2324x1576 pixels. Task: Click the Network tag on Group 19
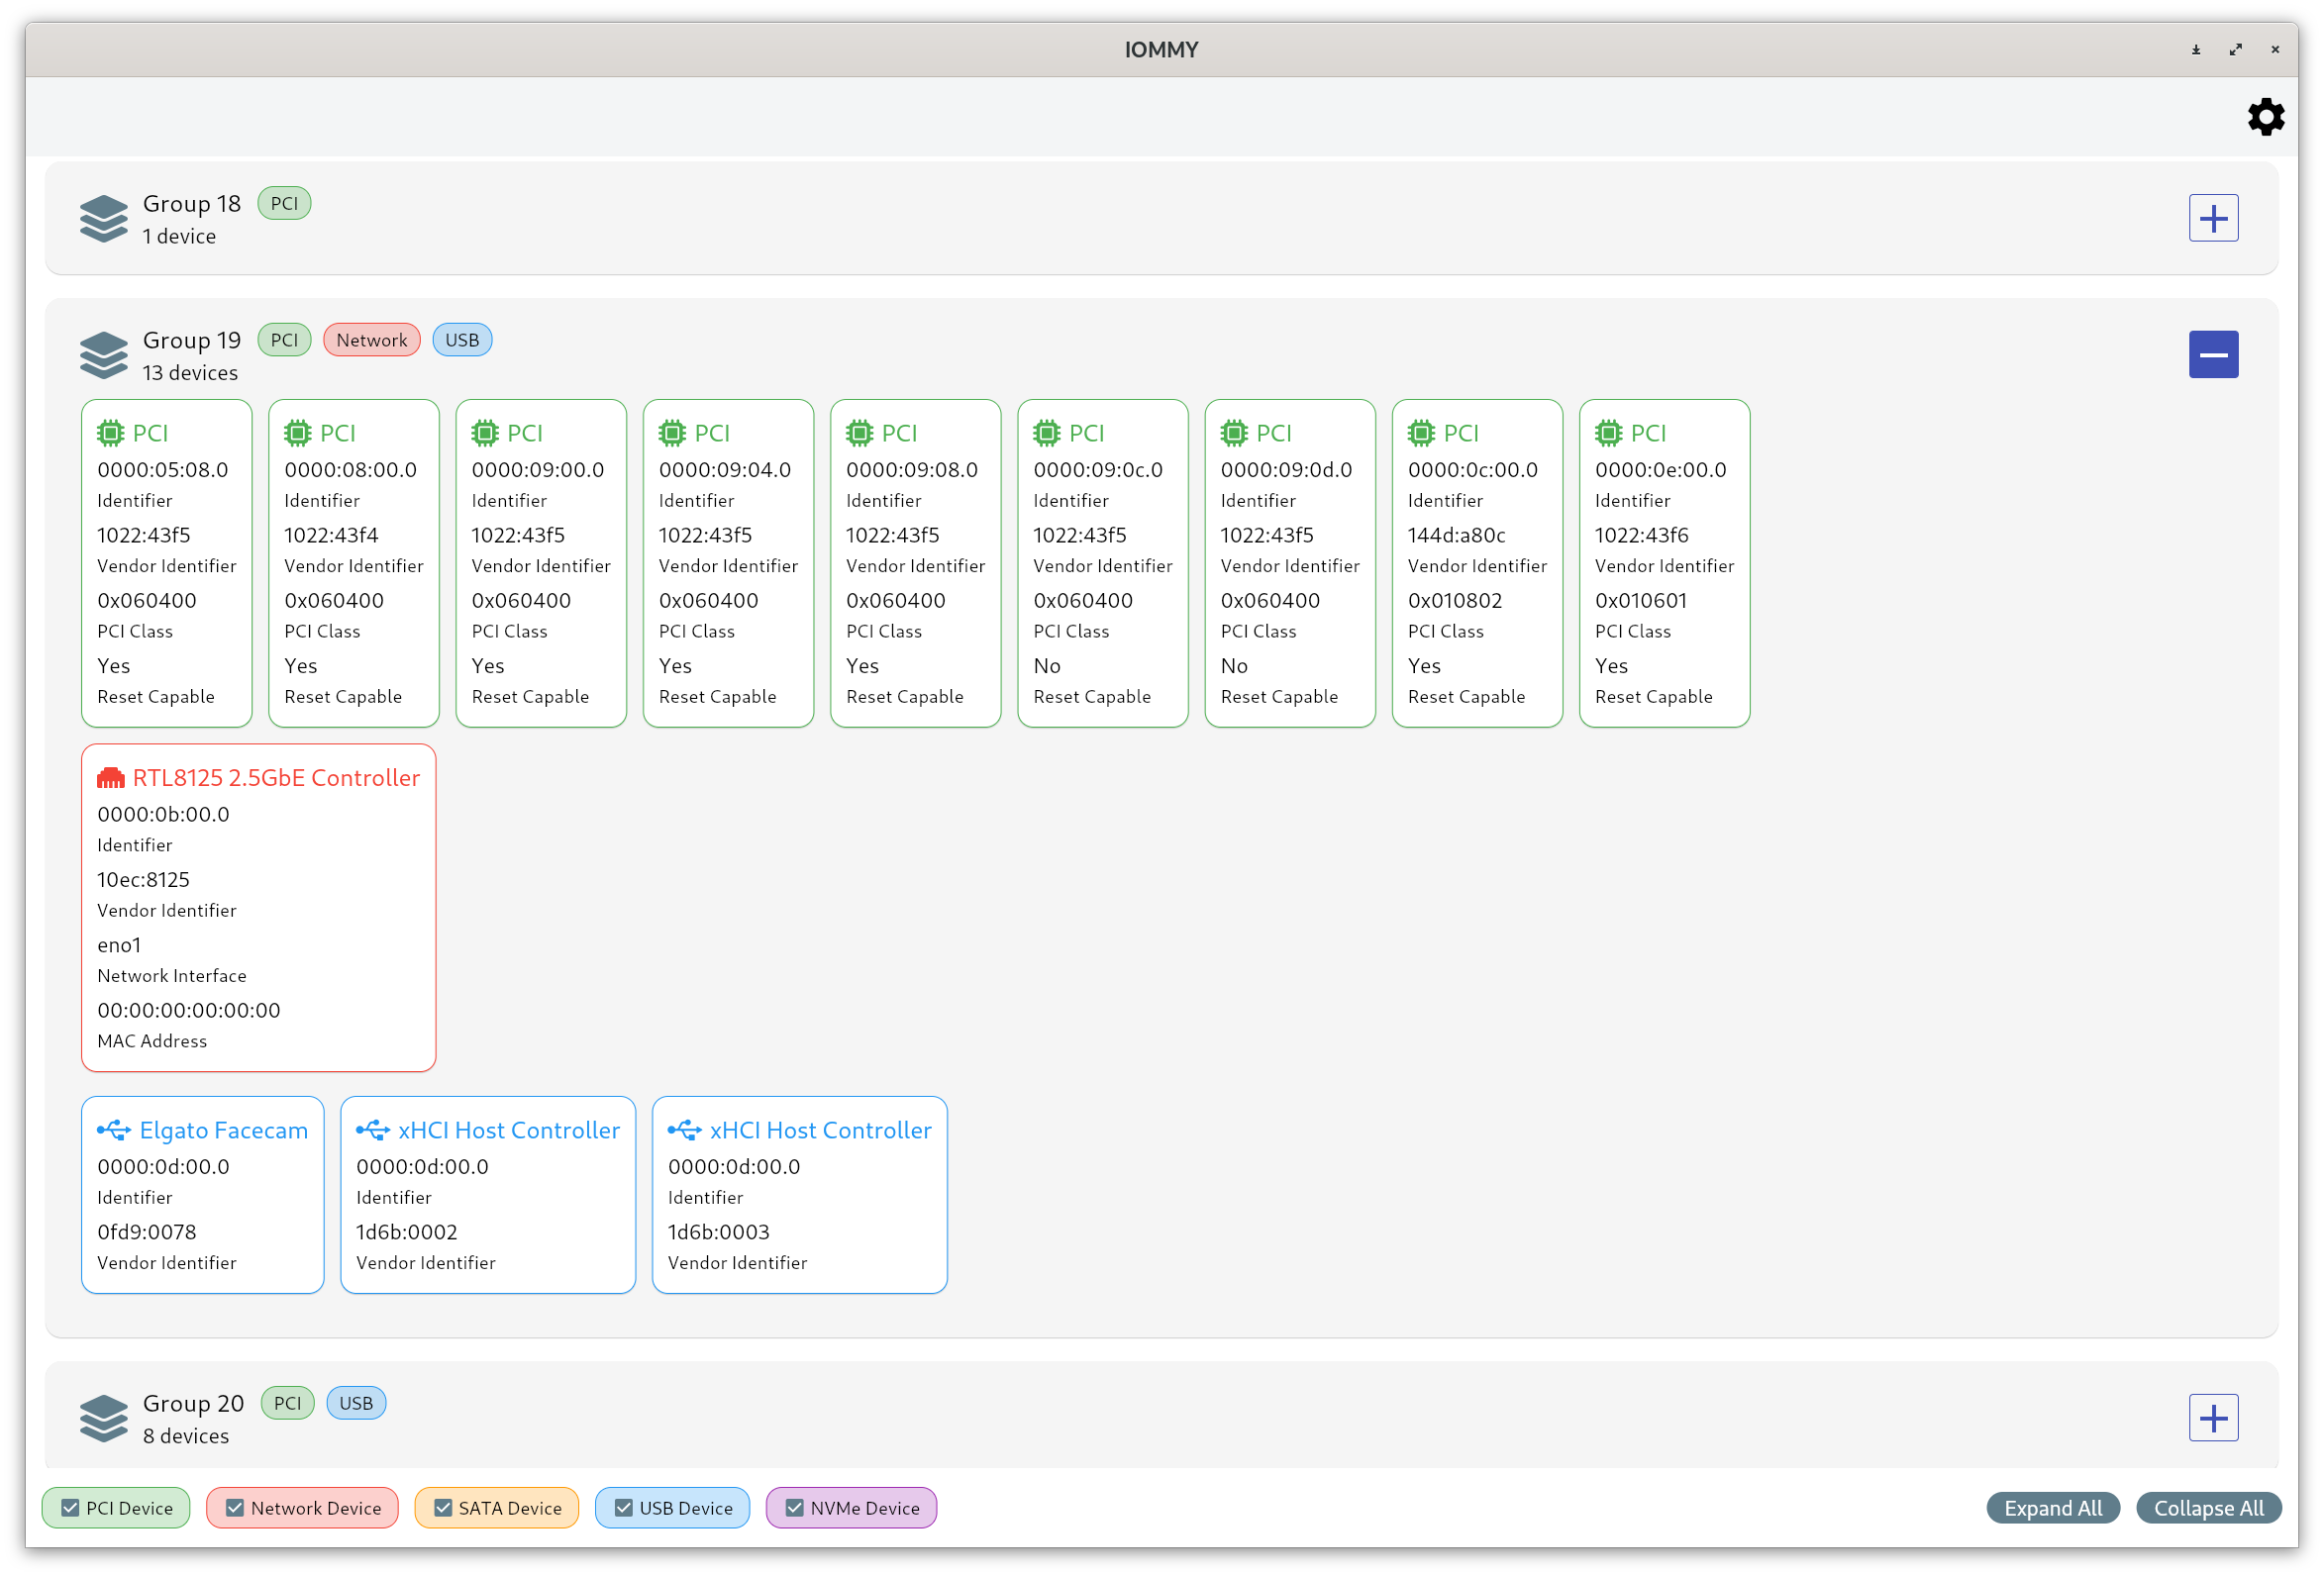372,340
